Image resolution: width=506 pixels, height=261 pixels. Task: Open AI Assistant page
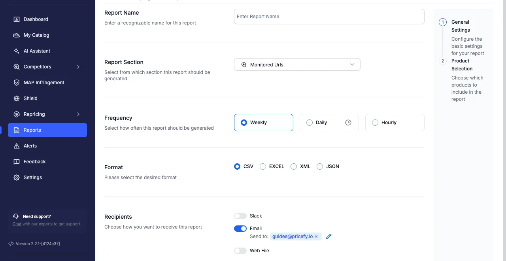(47, 51)
